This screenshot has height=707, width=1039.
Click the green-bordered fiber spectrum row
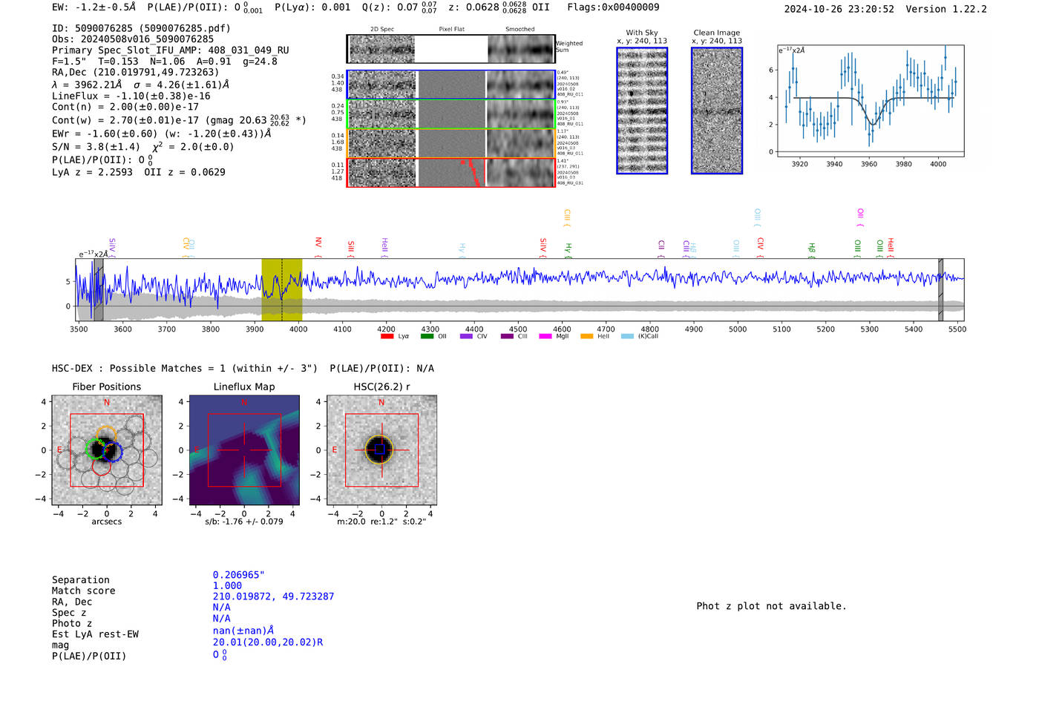450,114
